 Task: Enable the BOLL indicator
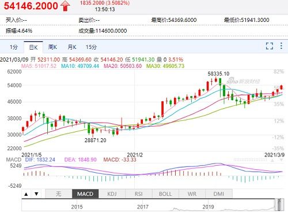165,194
